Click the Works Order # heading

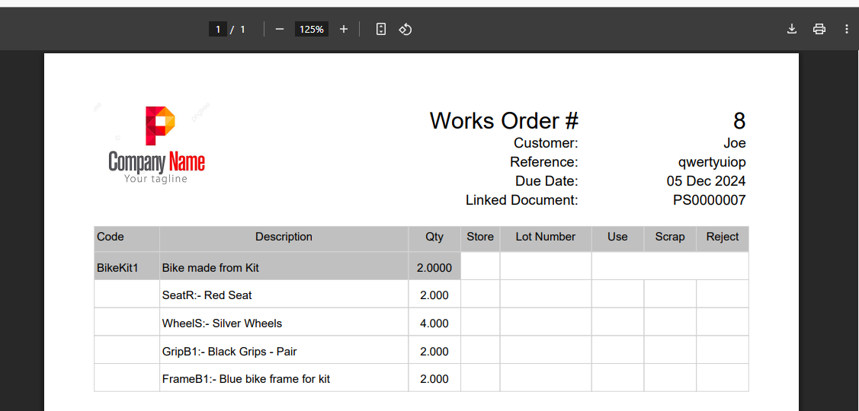click(x=504, y=120)
